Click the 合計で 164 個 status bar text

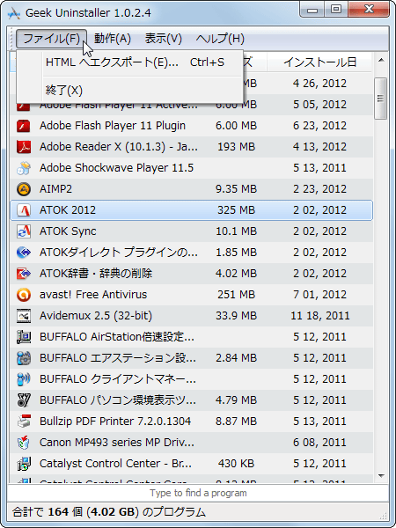[109, 512]
